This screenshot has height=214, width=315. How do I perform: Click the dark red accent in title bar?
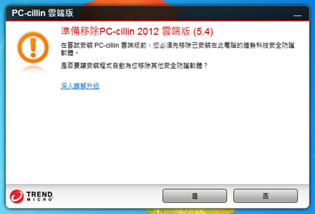point(129,13)
